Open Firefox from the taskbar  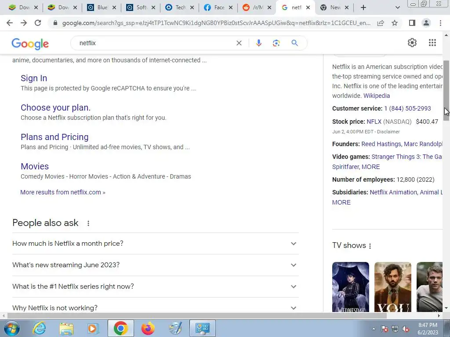148,328
